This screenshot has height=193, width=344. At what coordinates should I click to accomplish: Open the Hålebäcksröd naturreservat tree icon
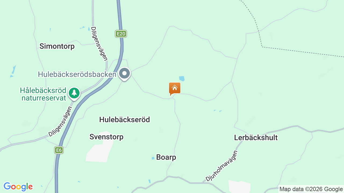pyautogui.click(x=74, y=93)
